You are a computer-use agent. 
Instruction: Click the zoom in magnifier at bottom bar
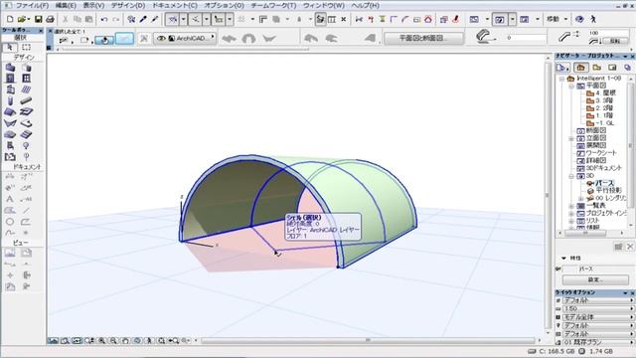click(101, 341)
